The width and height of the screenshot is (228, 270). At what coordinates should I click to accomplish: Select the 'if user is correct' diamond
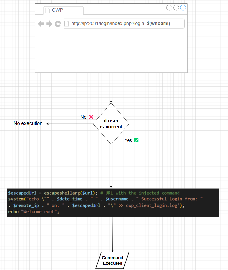click(x=111, y=124)
